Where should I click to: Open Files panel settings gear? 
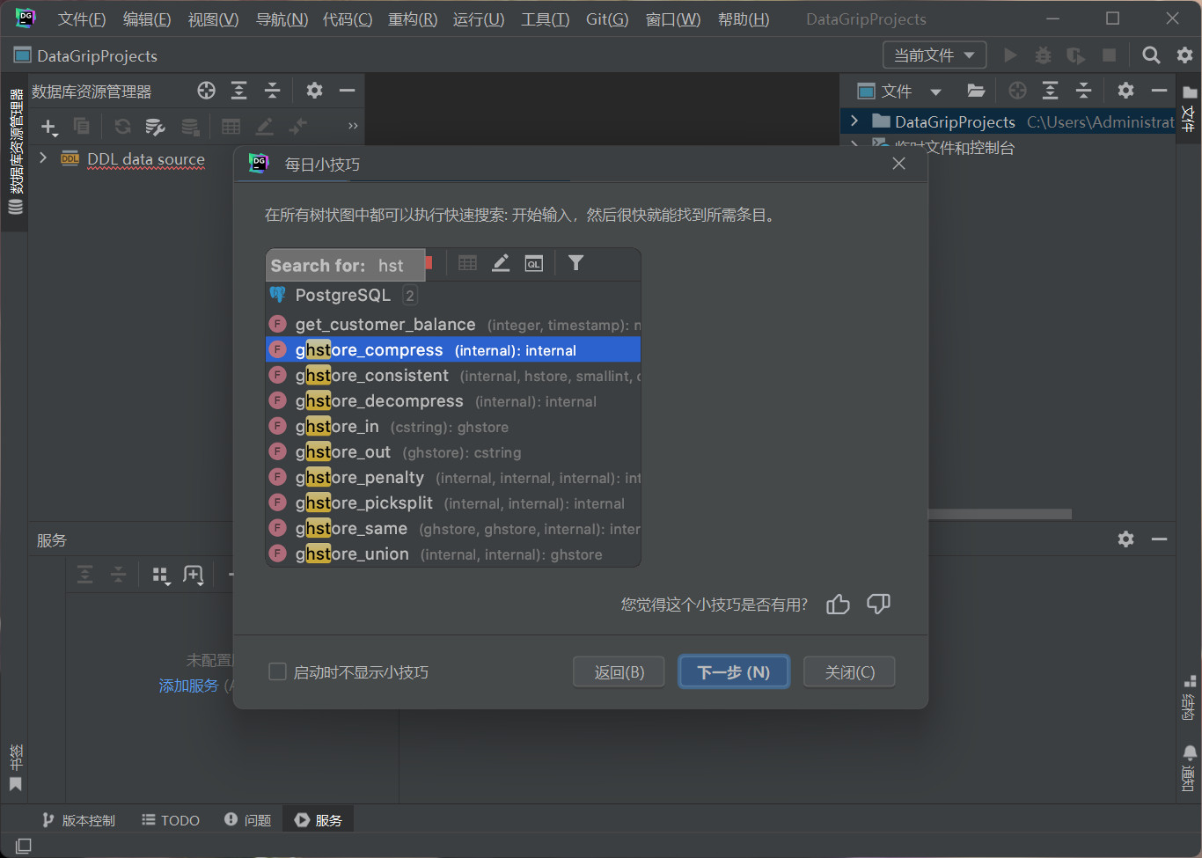pos(1125,91)
